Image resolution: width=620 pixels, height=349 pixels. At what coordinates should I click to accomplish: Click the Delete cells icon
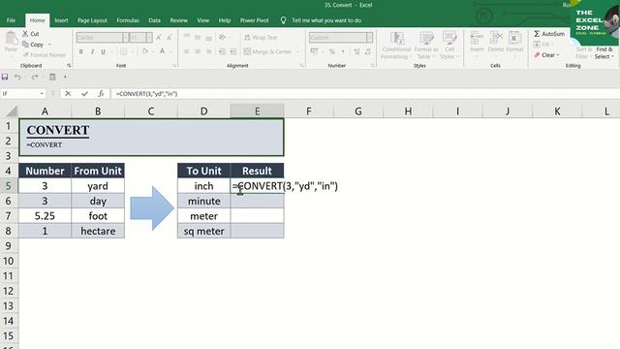[495, 39]
